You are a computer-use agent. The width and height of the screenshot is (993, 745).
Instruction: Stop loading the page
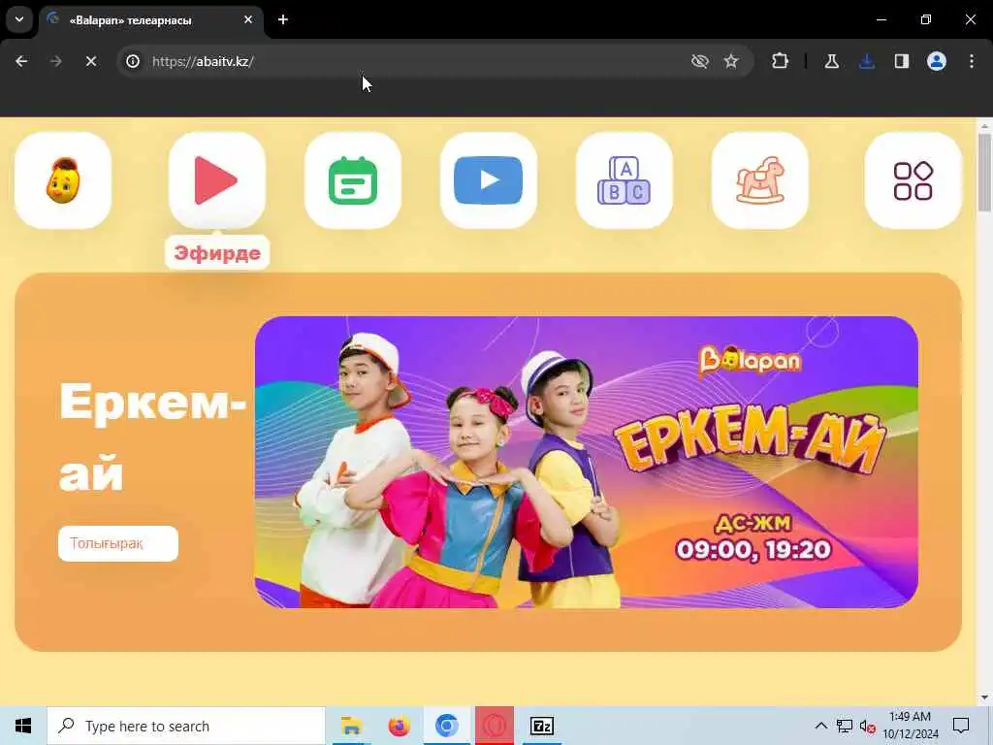tap(90, 61)
